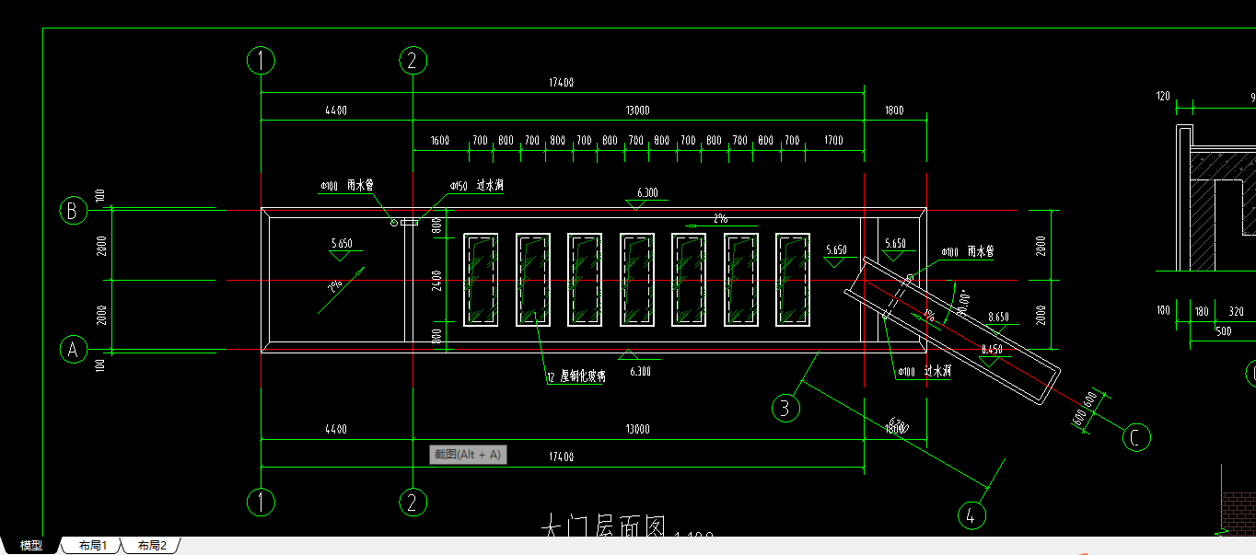Select the 12 厚钢化玻璃 leader label
The image size is (1256, 555).
click(576, 376)
